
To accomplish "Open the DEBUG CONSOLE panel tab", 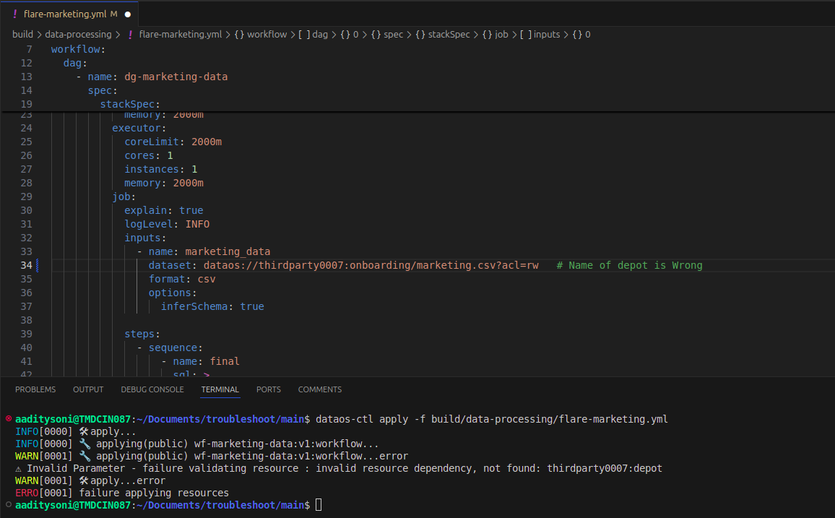I will tap(152, 389).
